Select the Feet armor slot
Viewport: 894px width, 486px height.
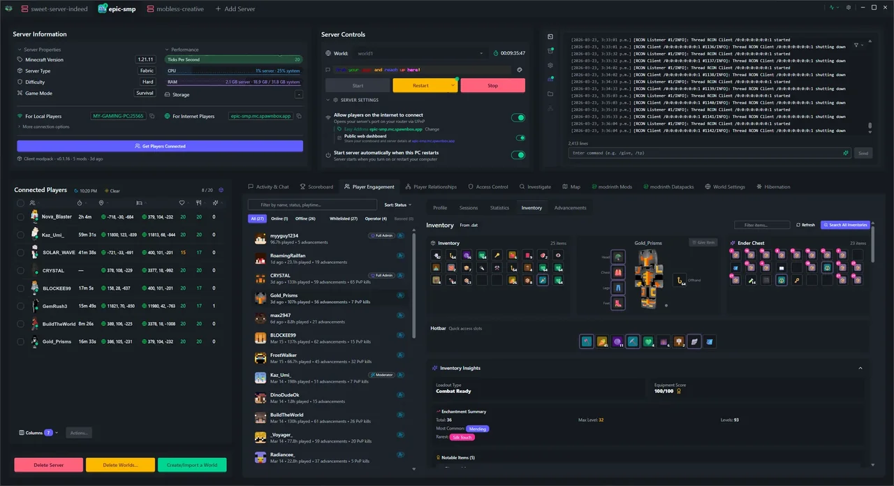(618, 303)
